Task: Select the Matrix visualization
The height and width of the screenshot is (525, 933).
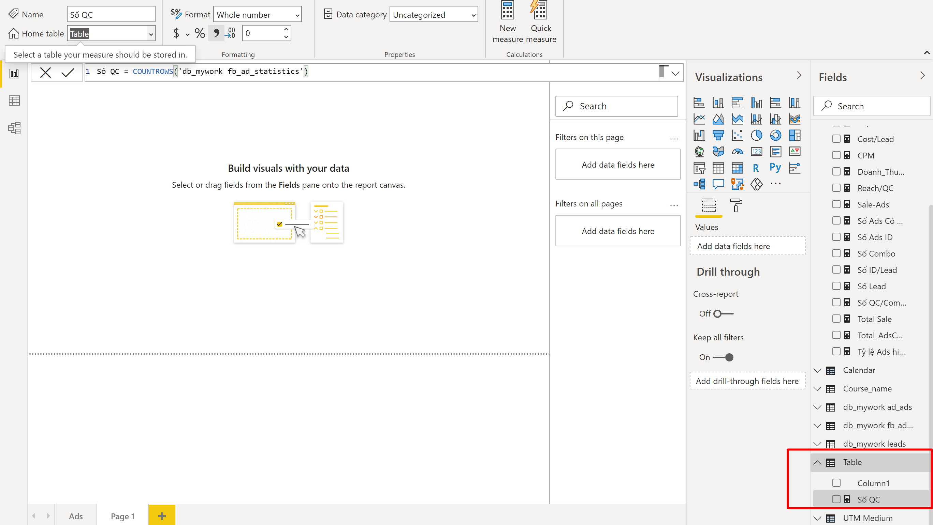Action: (738, 168)
